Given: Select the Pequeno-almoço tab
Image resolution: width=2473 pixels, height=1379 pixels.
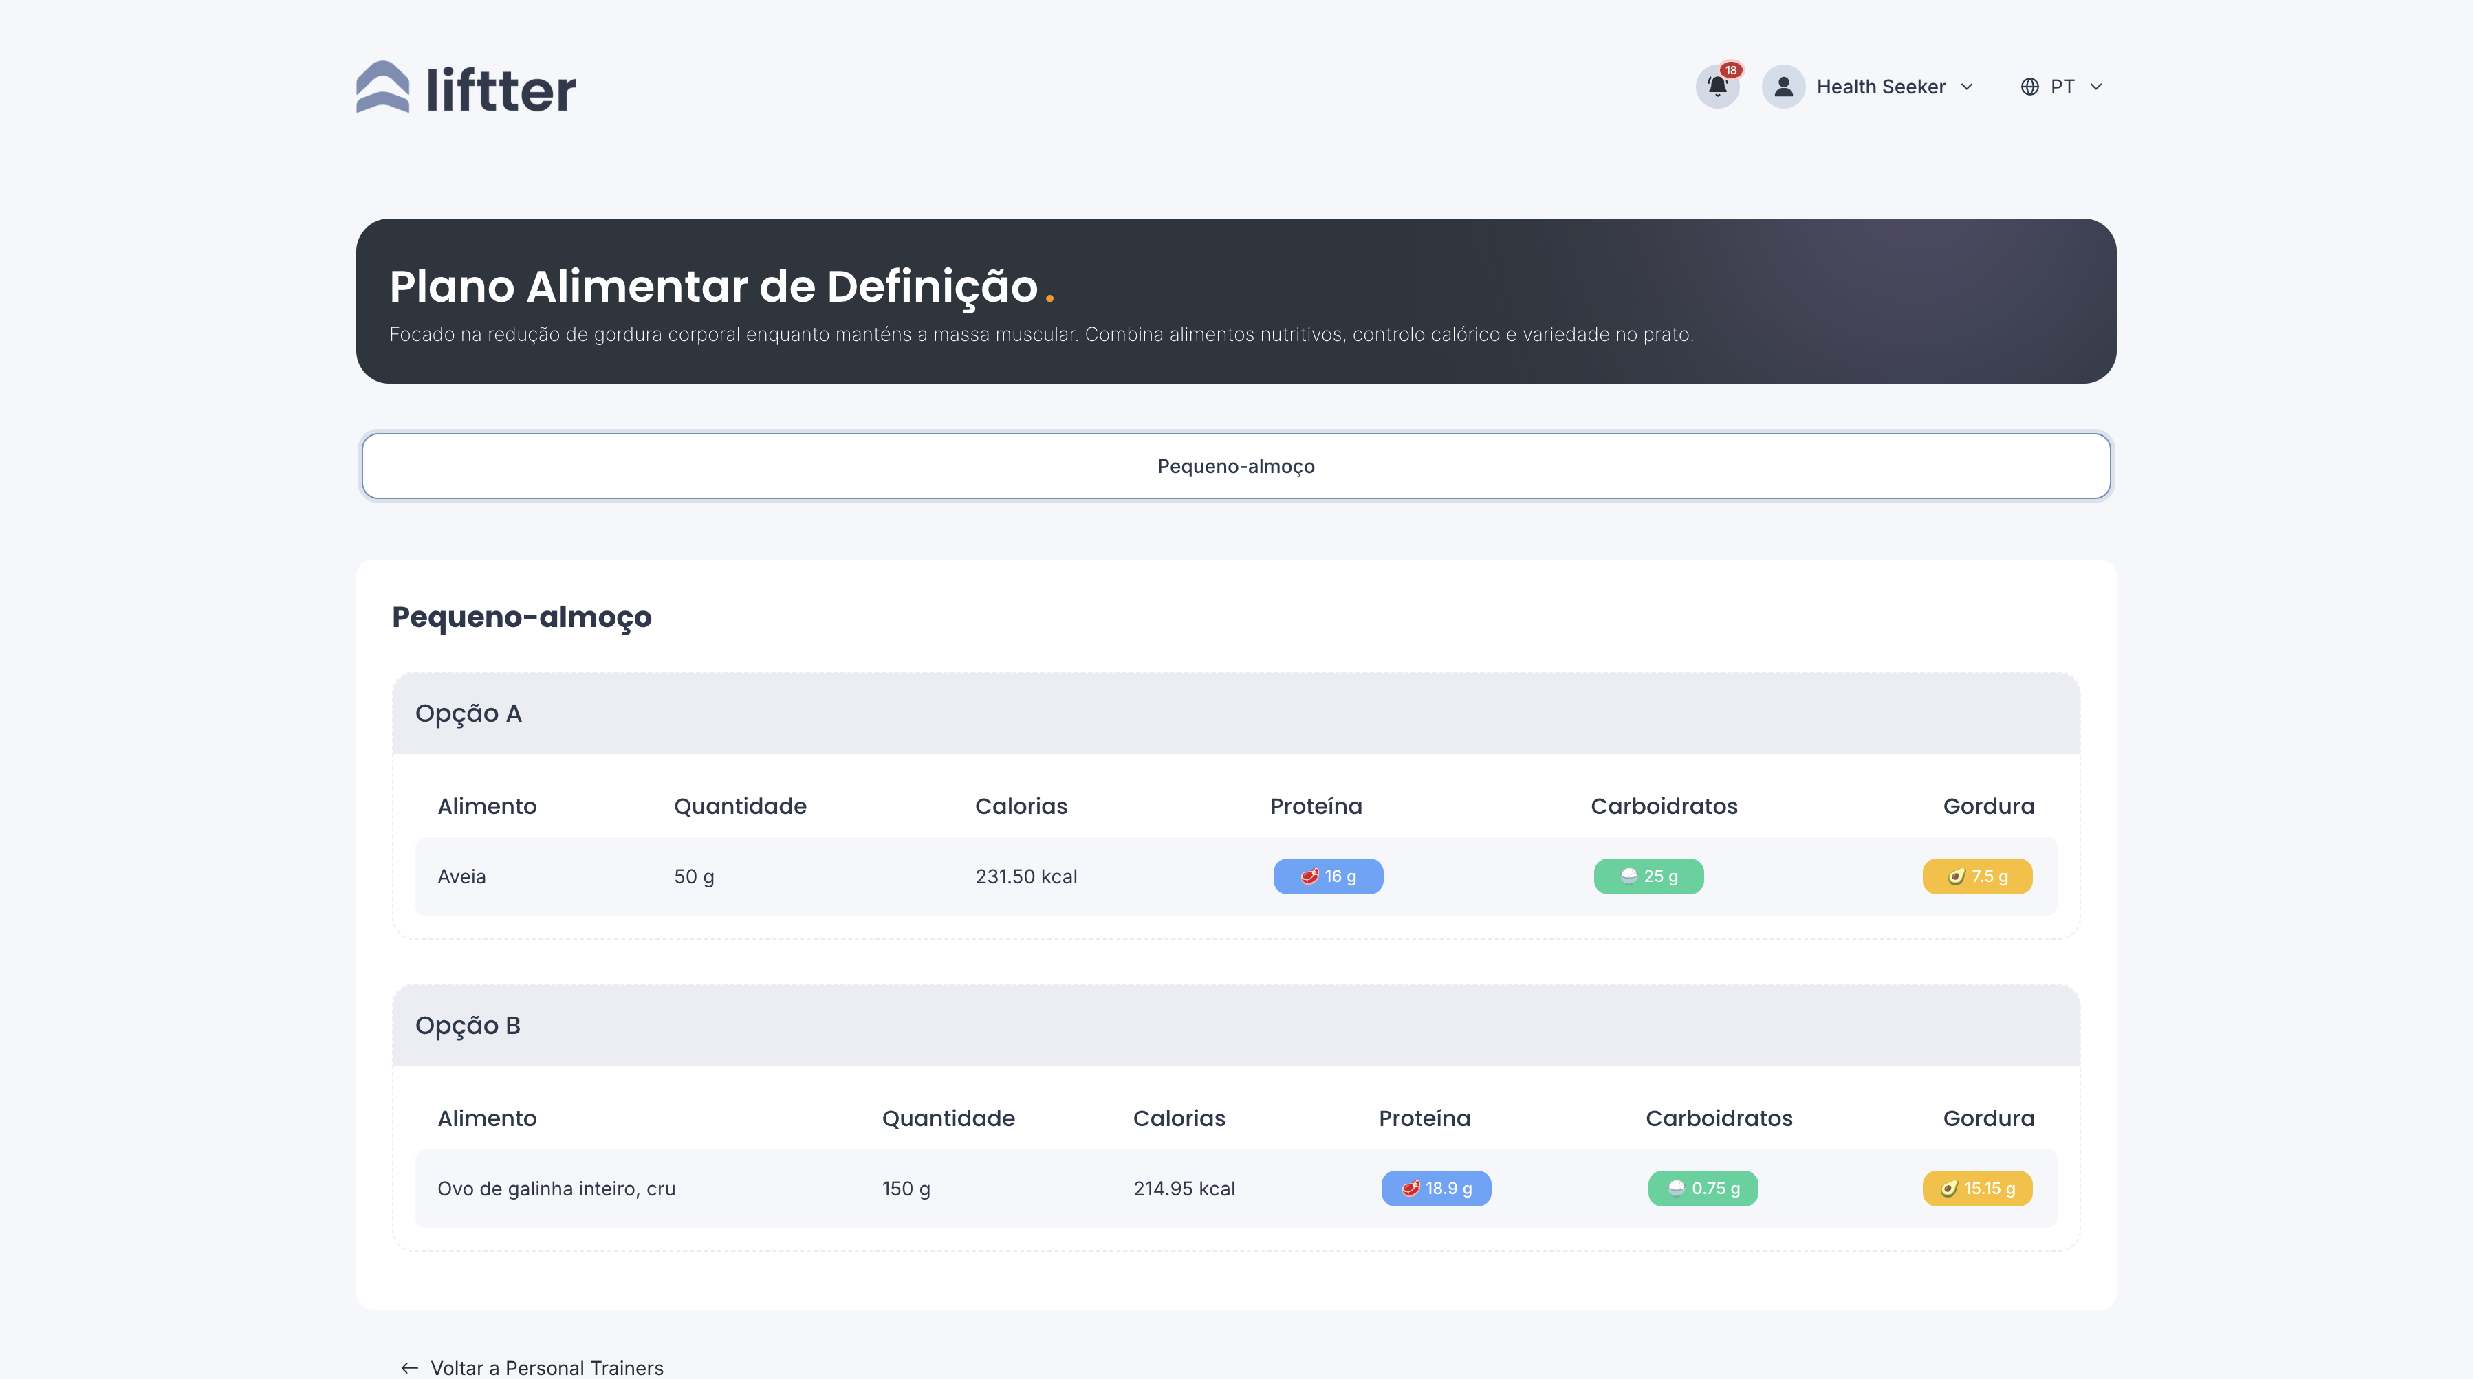Looking at the screenshot, I should 1236,466.
